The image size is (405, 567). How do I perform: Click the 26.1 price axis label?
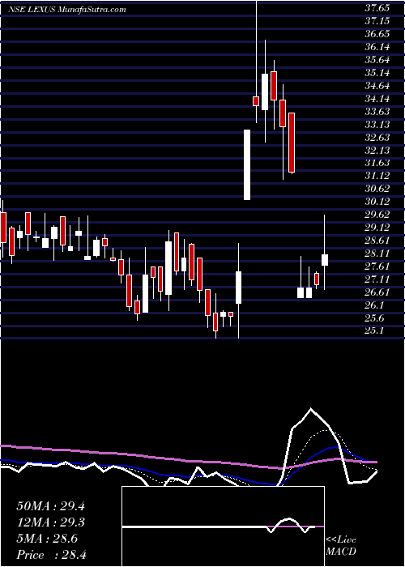[374, 305]
